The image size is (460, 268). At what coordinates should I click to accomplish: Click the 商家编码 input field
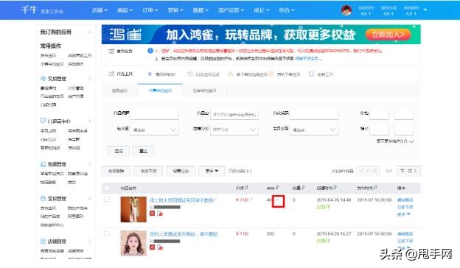(314, 114)
